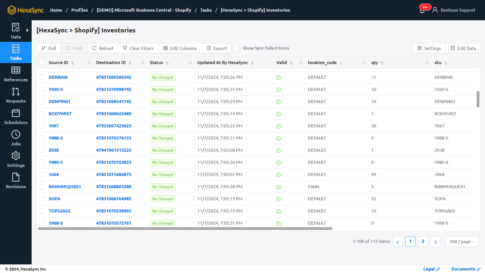Enable Show Sync Failed Items
The image size is (485, 273).
tap(237, 48)
